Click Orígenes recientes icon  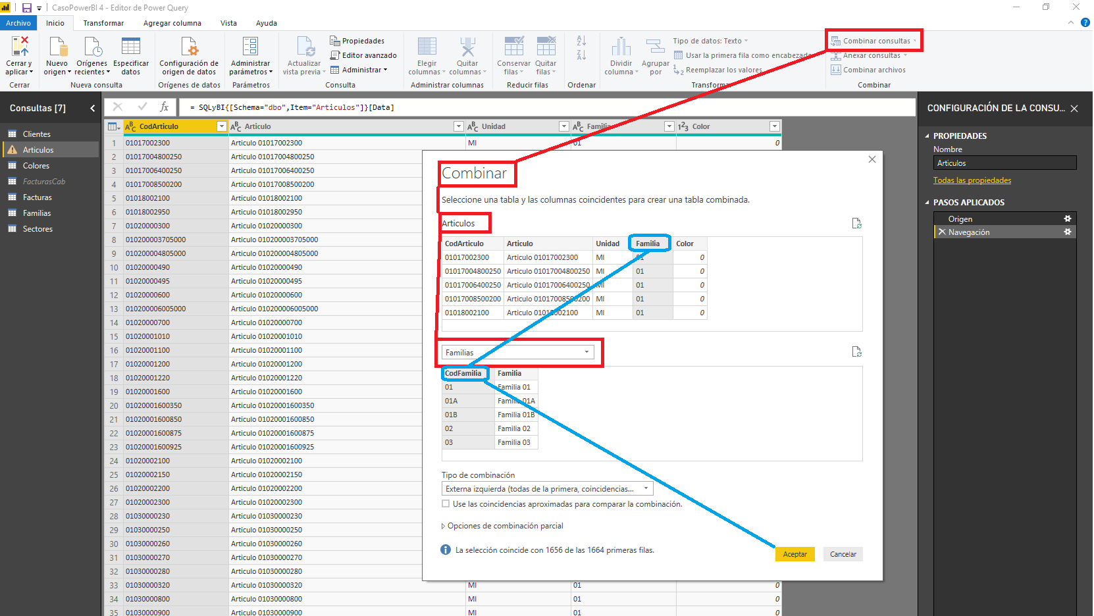pyautogui.click(x=92, y=47)
